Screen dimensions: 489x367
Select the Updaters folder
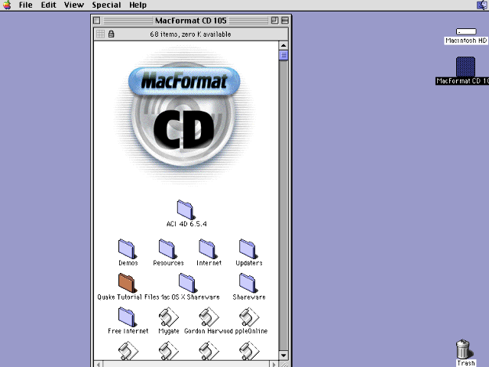click(x=248, y=249)
